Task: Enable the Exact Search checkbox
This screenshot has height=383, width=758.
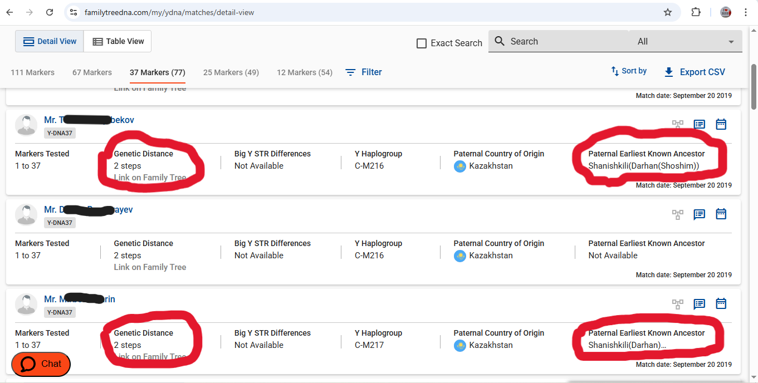Action: pyautogui.click(x=422, y=43)
